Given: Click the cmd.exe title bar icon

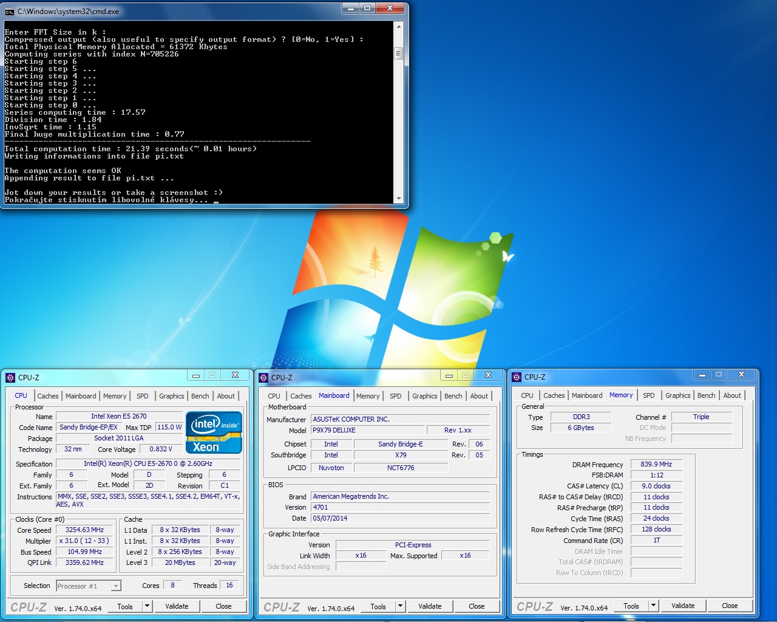Looking at the screenshot, I should 10,12.
